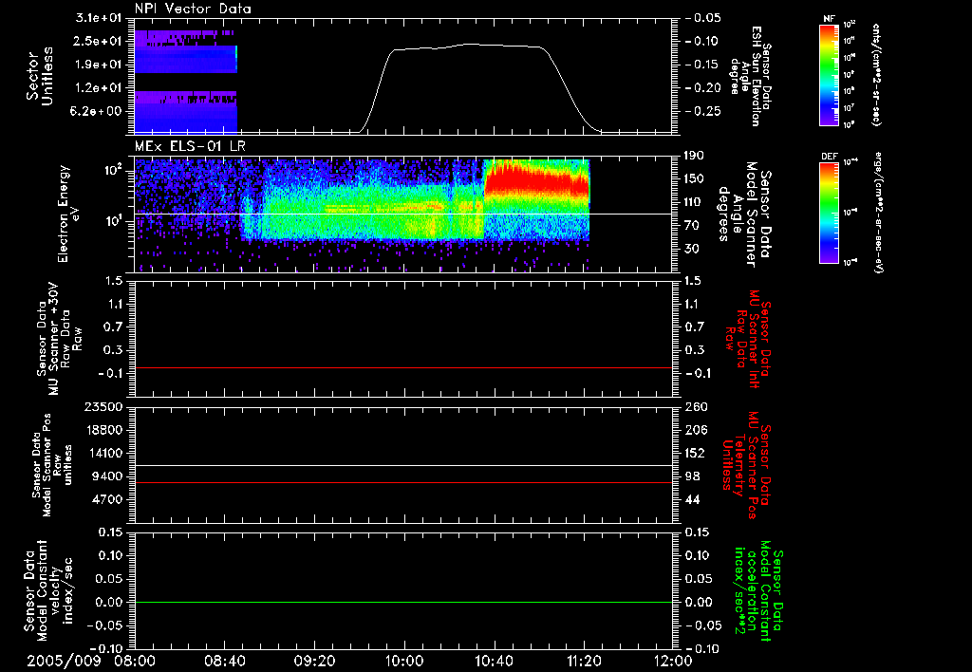The height and width of the screenshot is (672, 972).
Task: Click the 9400 scanner position tick label
Action: [x=108, y=476]
